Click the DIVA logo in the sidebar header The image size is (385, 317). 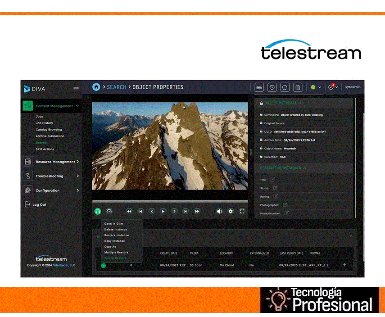(34, 89)
